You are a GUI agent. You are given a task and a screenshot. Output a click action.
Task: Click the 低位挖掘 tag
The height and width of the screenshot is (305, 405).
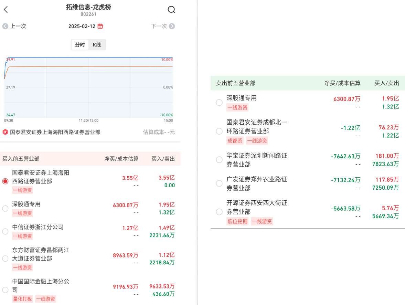[237, 221]
